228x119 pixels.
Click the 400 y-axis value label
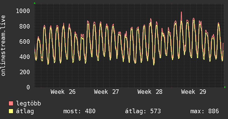(x=25, y=57)
